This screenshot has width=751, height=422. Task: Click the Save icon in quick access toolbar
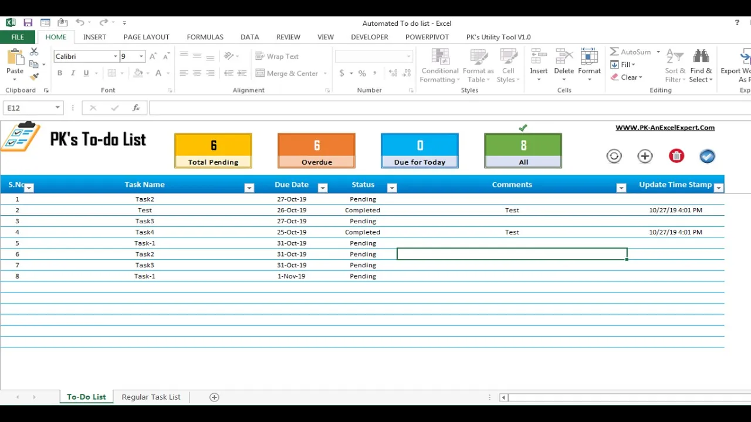(x=28, y=23)
